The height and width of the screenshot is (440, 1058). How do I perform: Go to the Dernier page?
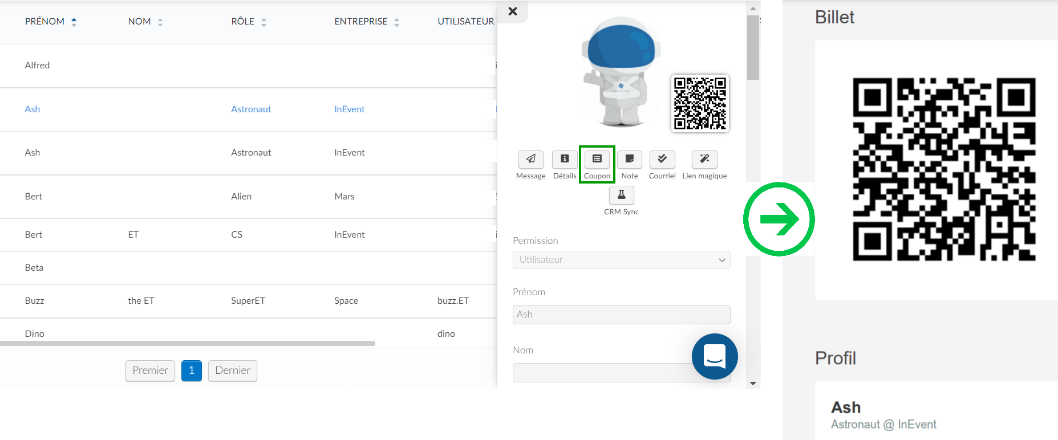pyautogui.click(x=233, y=370)
